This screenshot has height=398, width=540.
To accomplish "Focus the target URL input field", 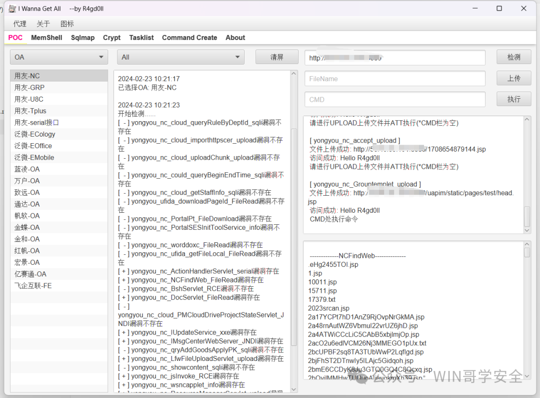I will pos(395,58).
